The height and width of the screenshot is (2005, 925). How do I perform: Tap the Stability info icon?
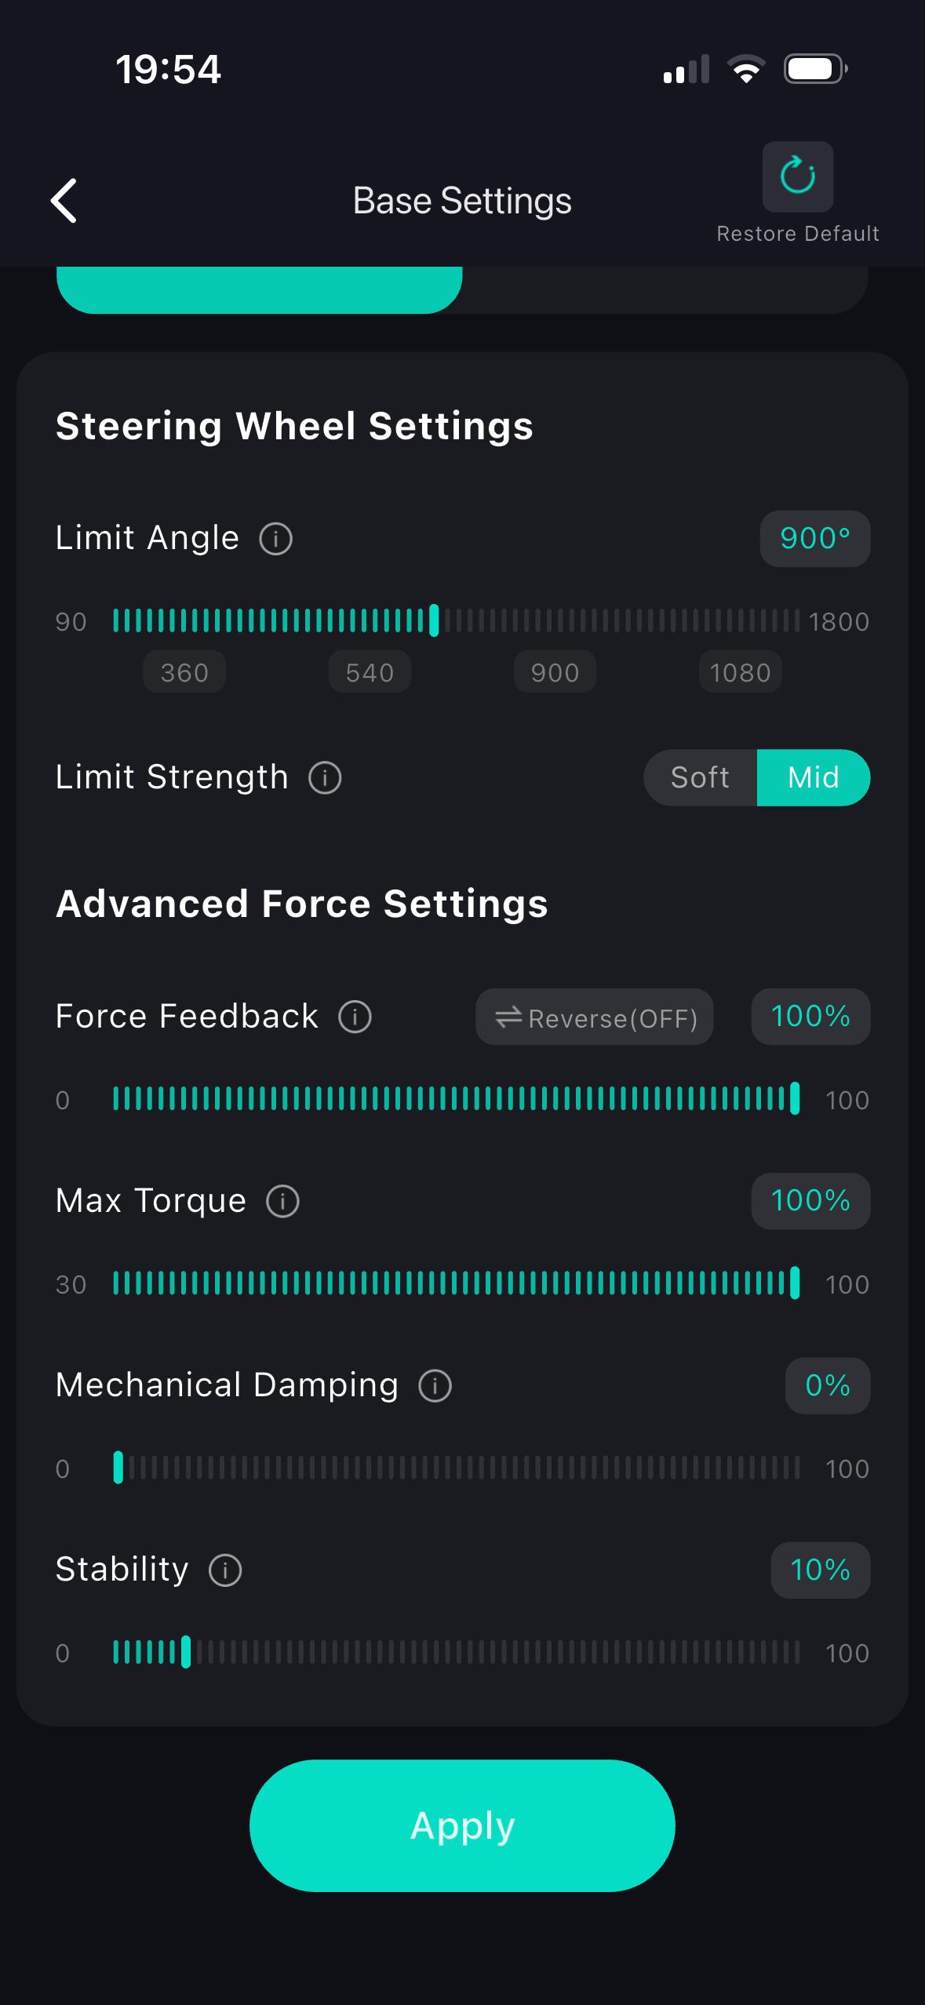point(225,1570)
